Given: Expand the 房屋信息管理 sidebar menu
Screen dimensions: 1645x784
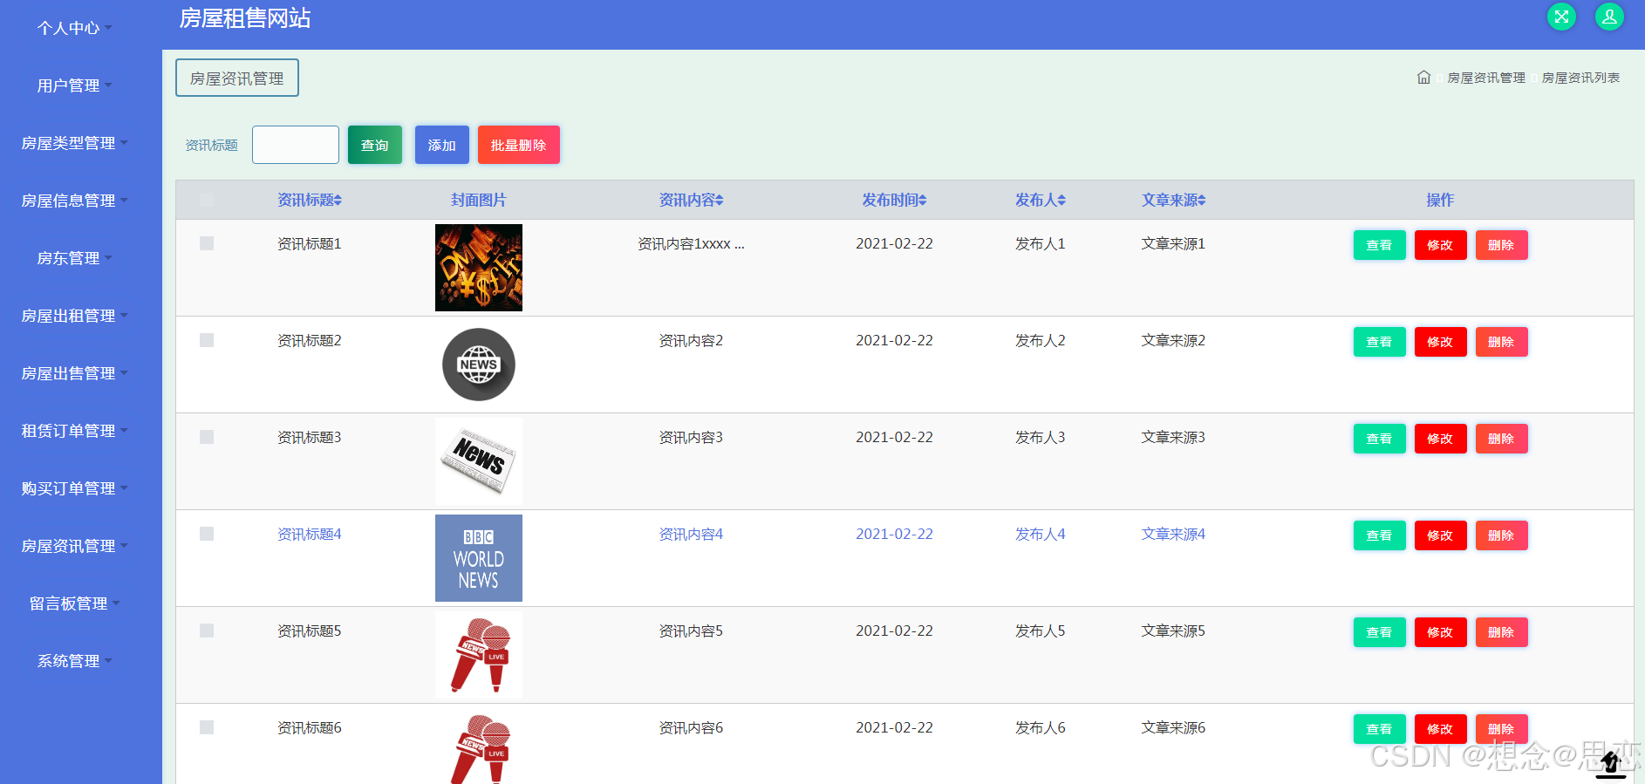Looking at the screenshot, I should [74, 201].
